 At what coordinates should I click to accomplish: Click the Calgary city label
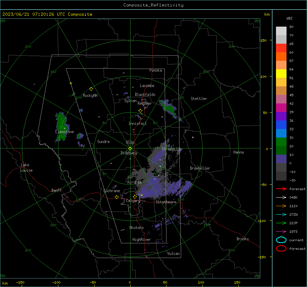coord(133,201)
